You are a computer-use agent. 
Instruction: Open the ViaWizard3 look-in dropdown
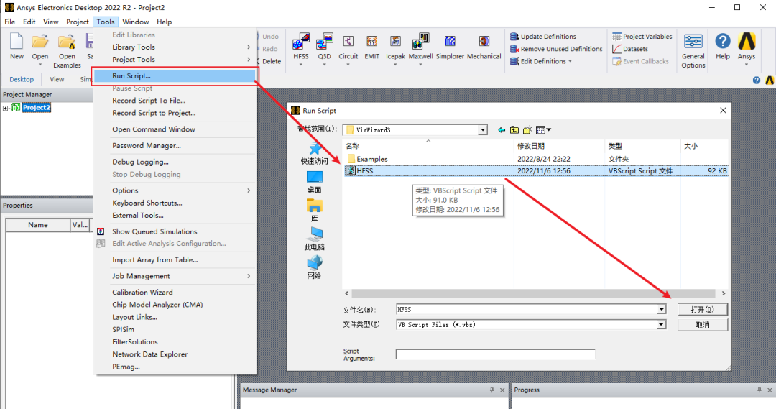(483, 129)
